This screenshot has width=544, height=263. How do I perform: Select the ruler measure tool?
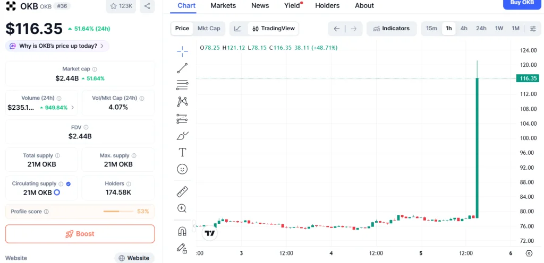coord(182,191)
